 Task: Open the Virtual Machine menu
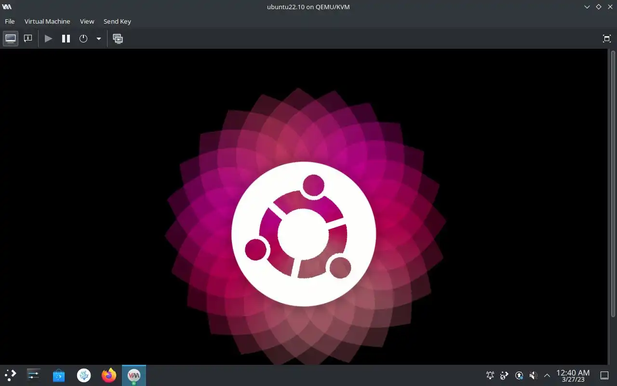click(x=47, y=21)
